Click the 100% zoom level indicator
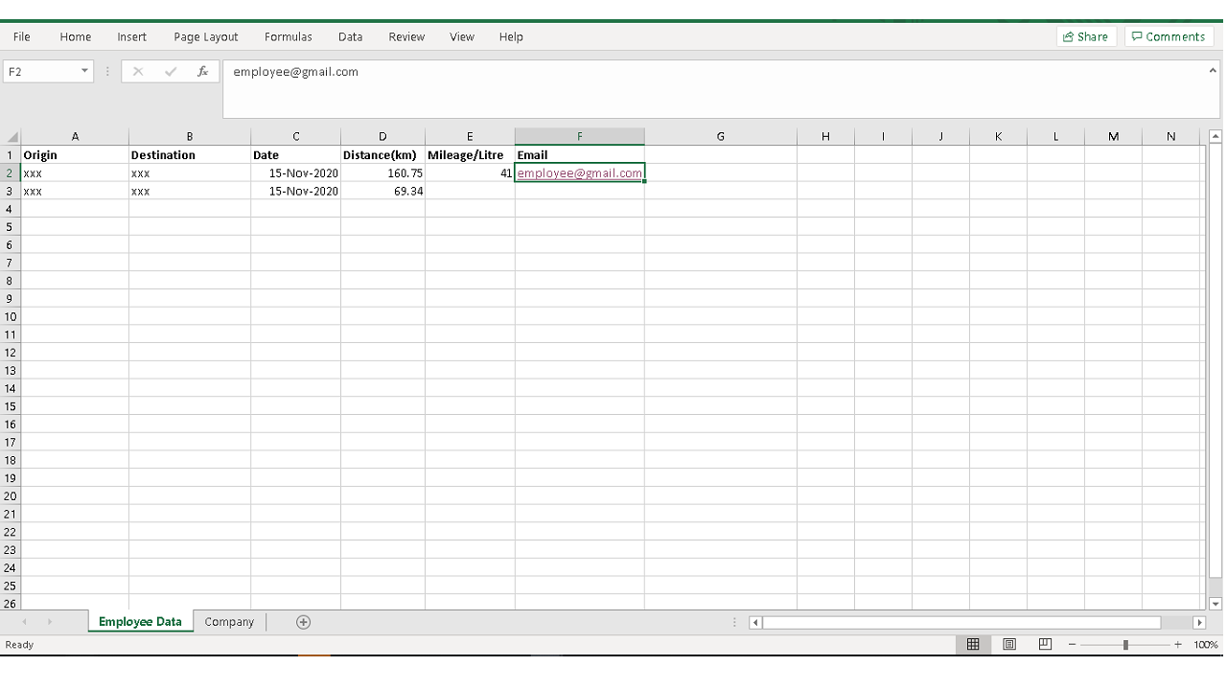This screenshot has height=690, width=1227. pyautogui.click(x=1206, y=645)
